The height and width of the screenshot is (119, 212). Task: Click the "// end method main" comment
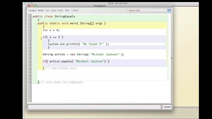click(62, 68)
